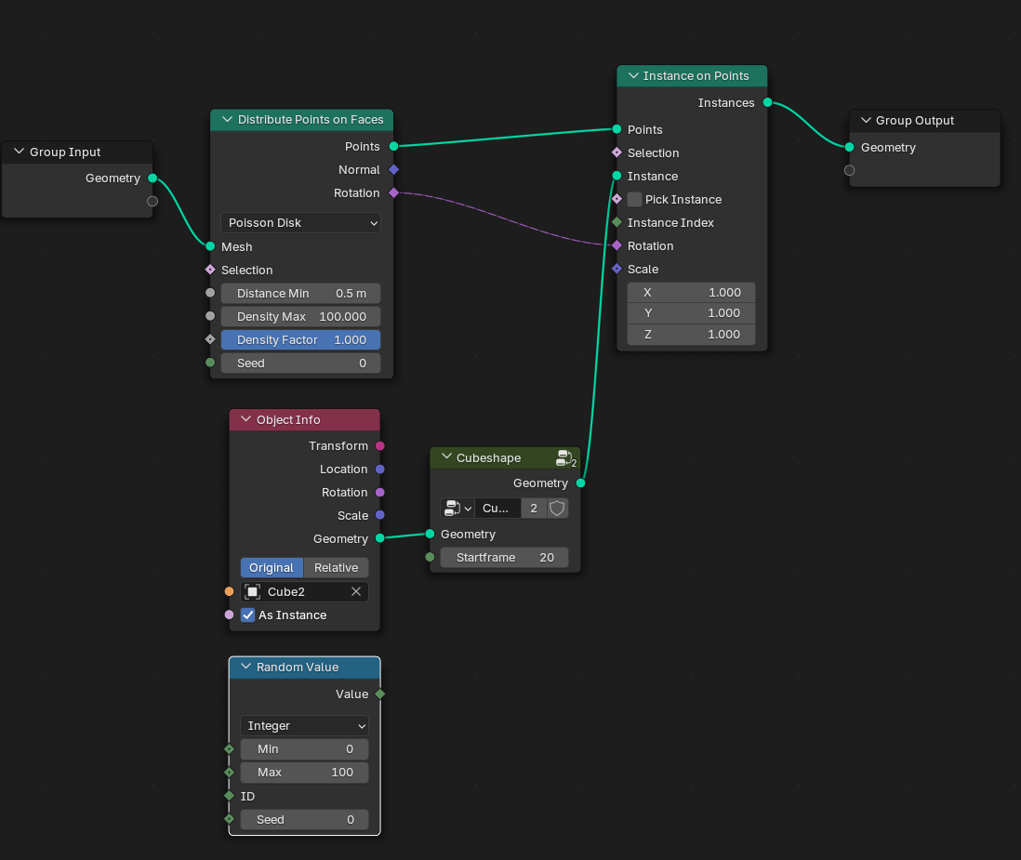The width and height of the screenshot is (1021, 860).
Task: Click the Instances output socket
Action: click(x=767, y=102)
